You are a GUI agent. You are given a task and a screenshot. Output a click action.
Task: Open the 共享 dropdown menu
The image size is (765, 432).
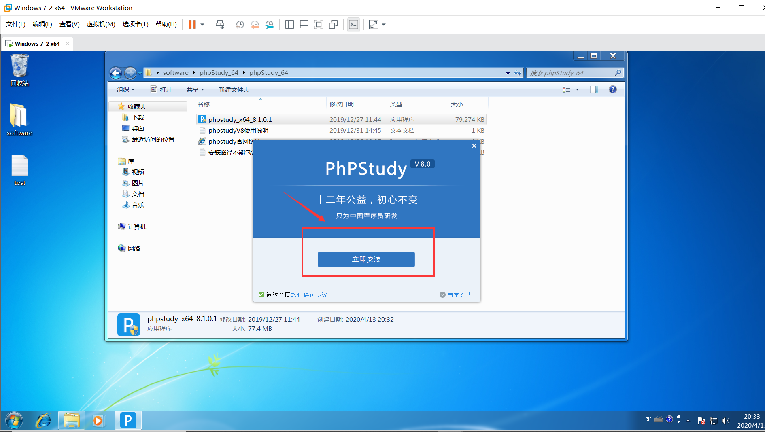[x=195, y=89]
